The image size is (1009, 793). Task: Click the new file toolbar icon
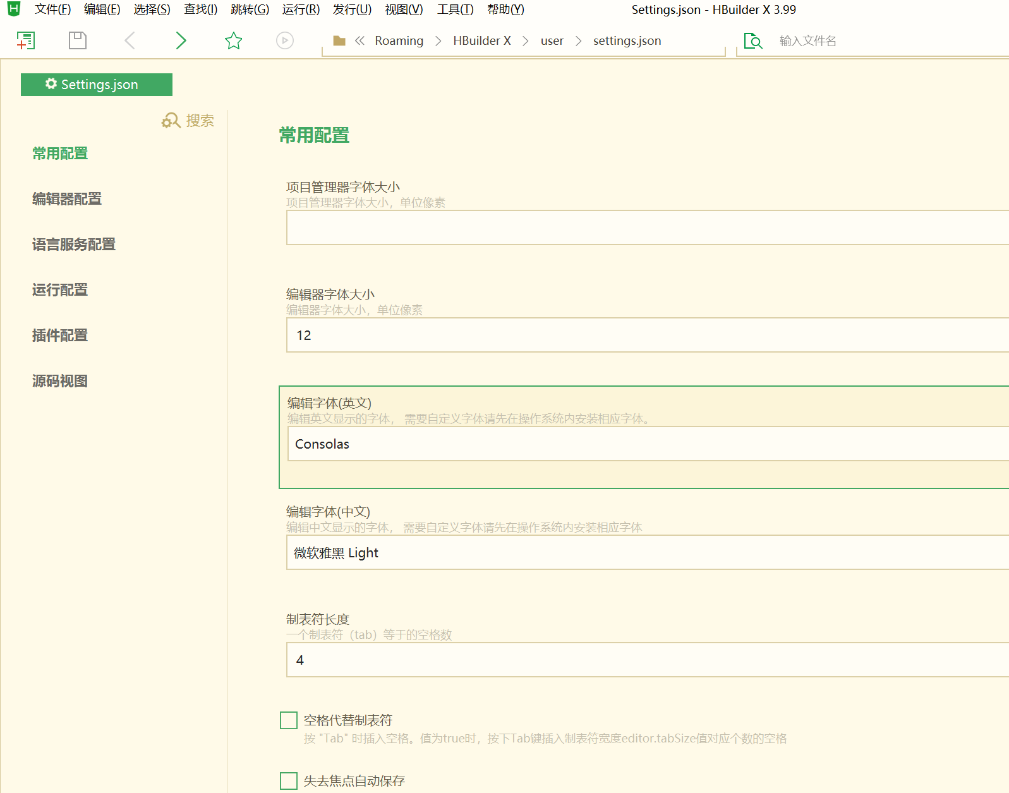26,40
